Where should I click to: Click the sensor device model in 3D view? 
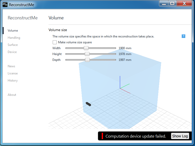tap(88, 104)
